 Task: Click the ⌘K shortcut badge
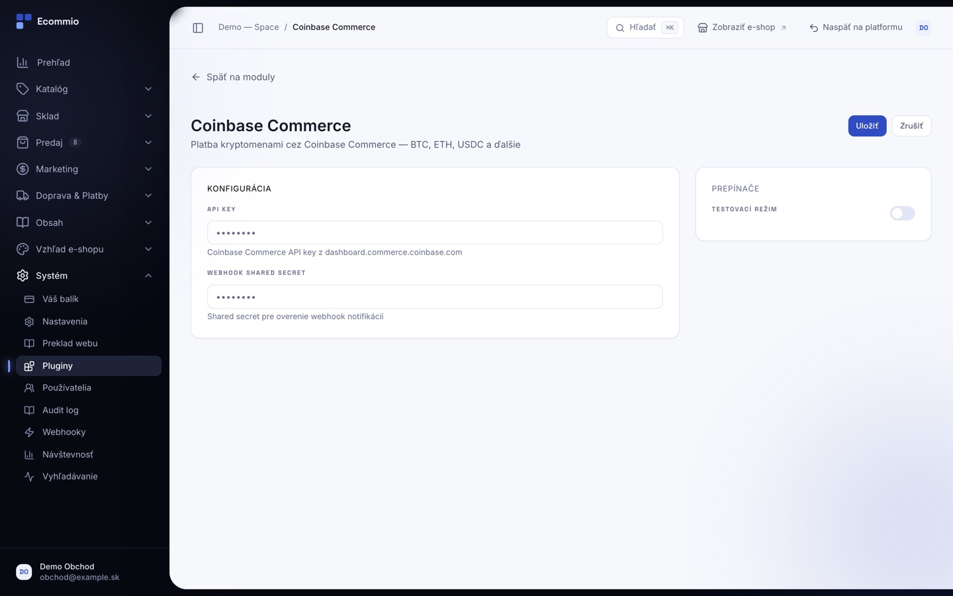point(670,28)
